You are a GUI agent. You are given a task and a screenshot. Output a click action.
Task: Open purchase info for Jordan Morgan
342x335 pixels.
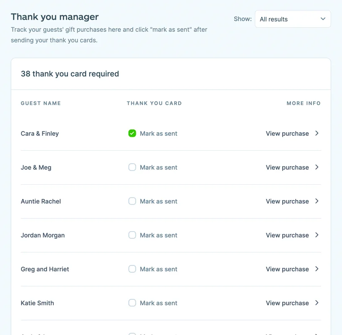[287, 235]
